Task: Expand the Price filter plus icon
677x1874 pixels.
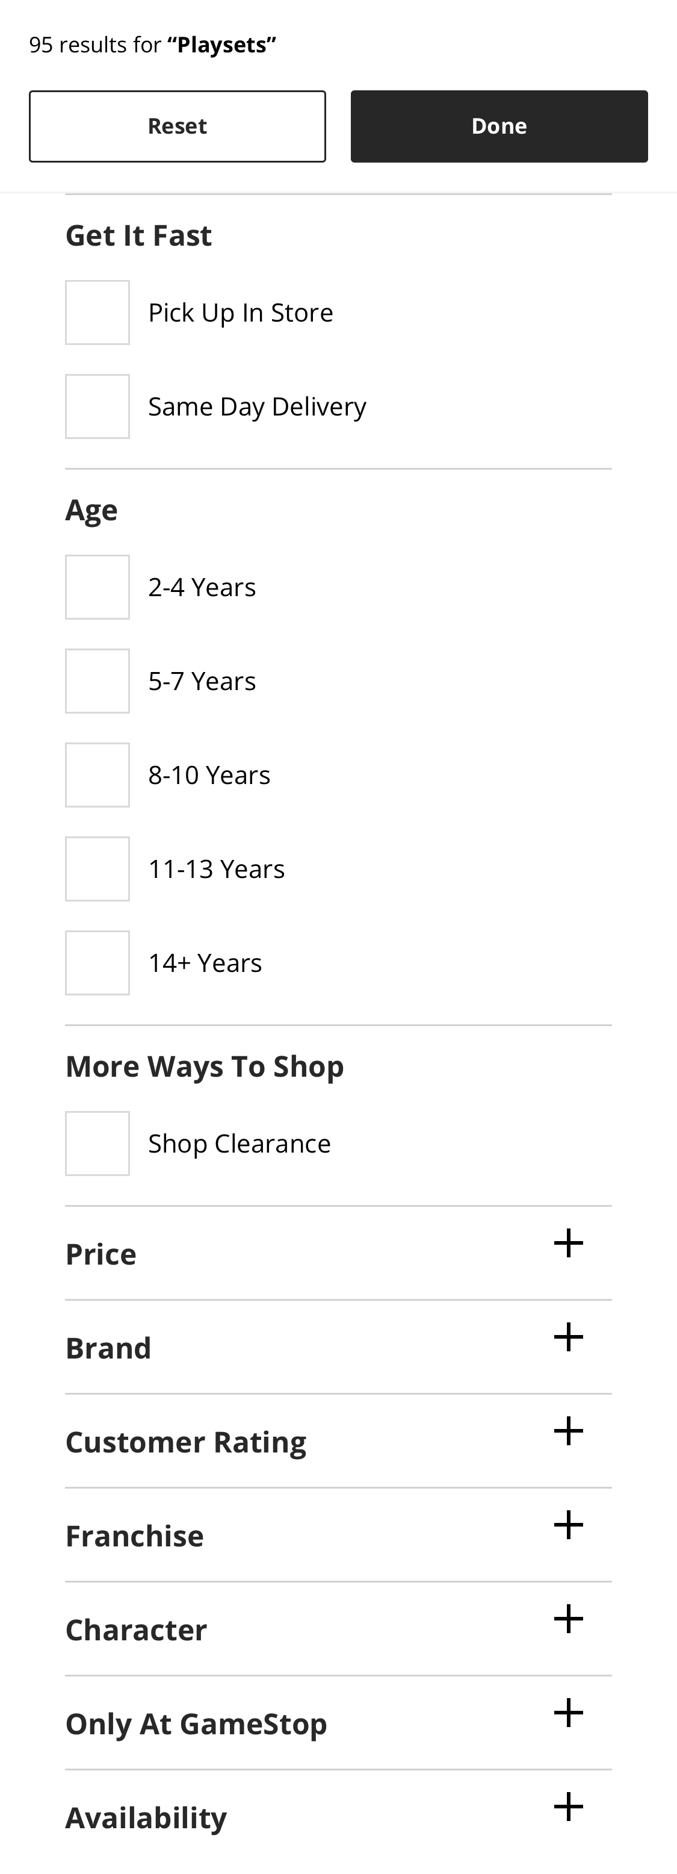Action: click(568, 1244)
